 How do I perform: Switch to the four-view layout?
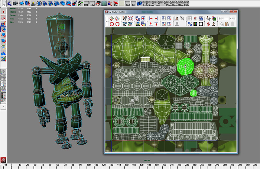(x=3, y=78)
